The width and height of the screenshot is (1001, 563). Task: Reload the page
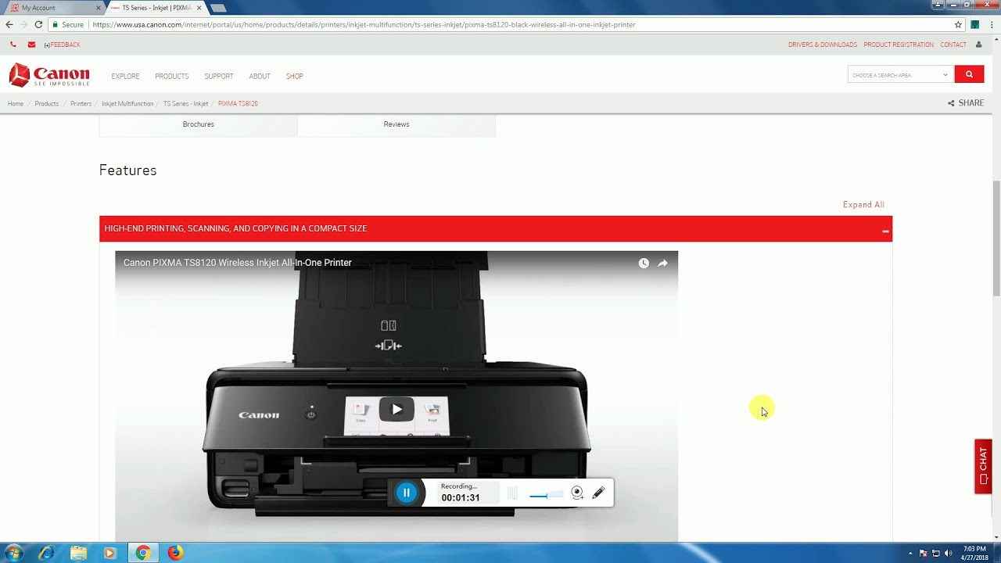point(38,24)
